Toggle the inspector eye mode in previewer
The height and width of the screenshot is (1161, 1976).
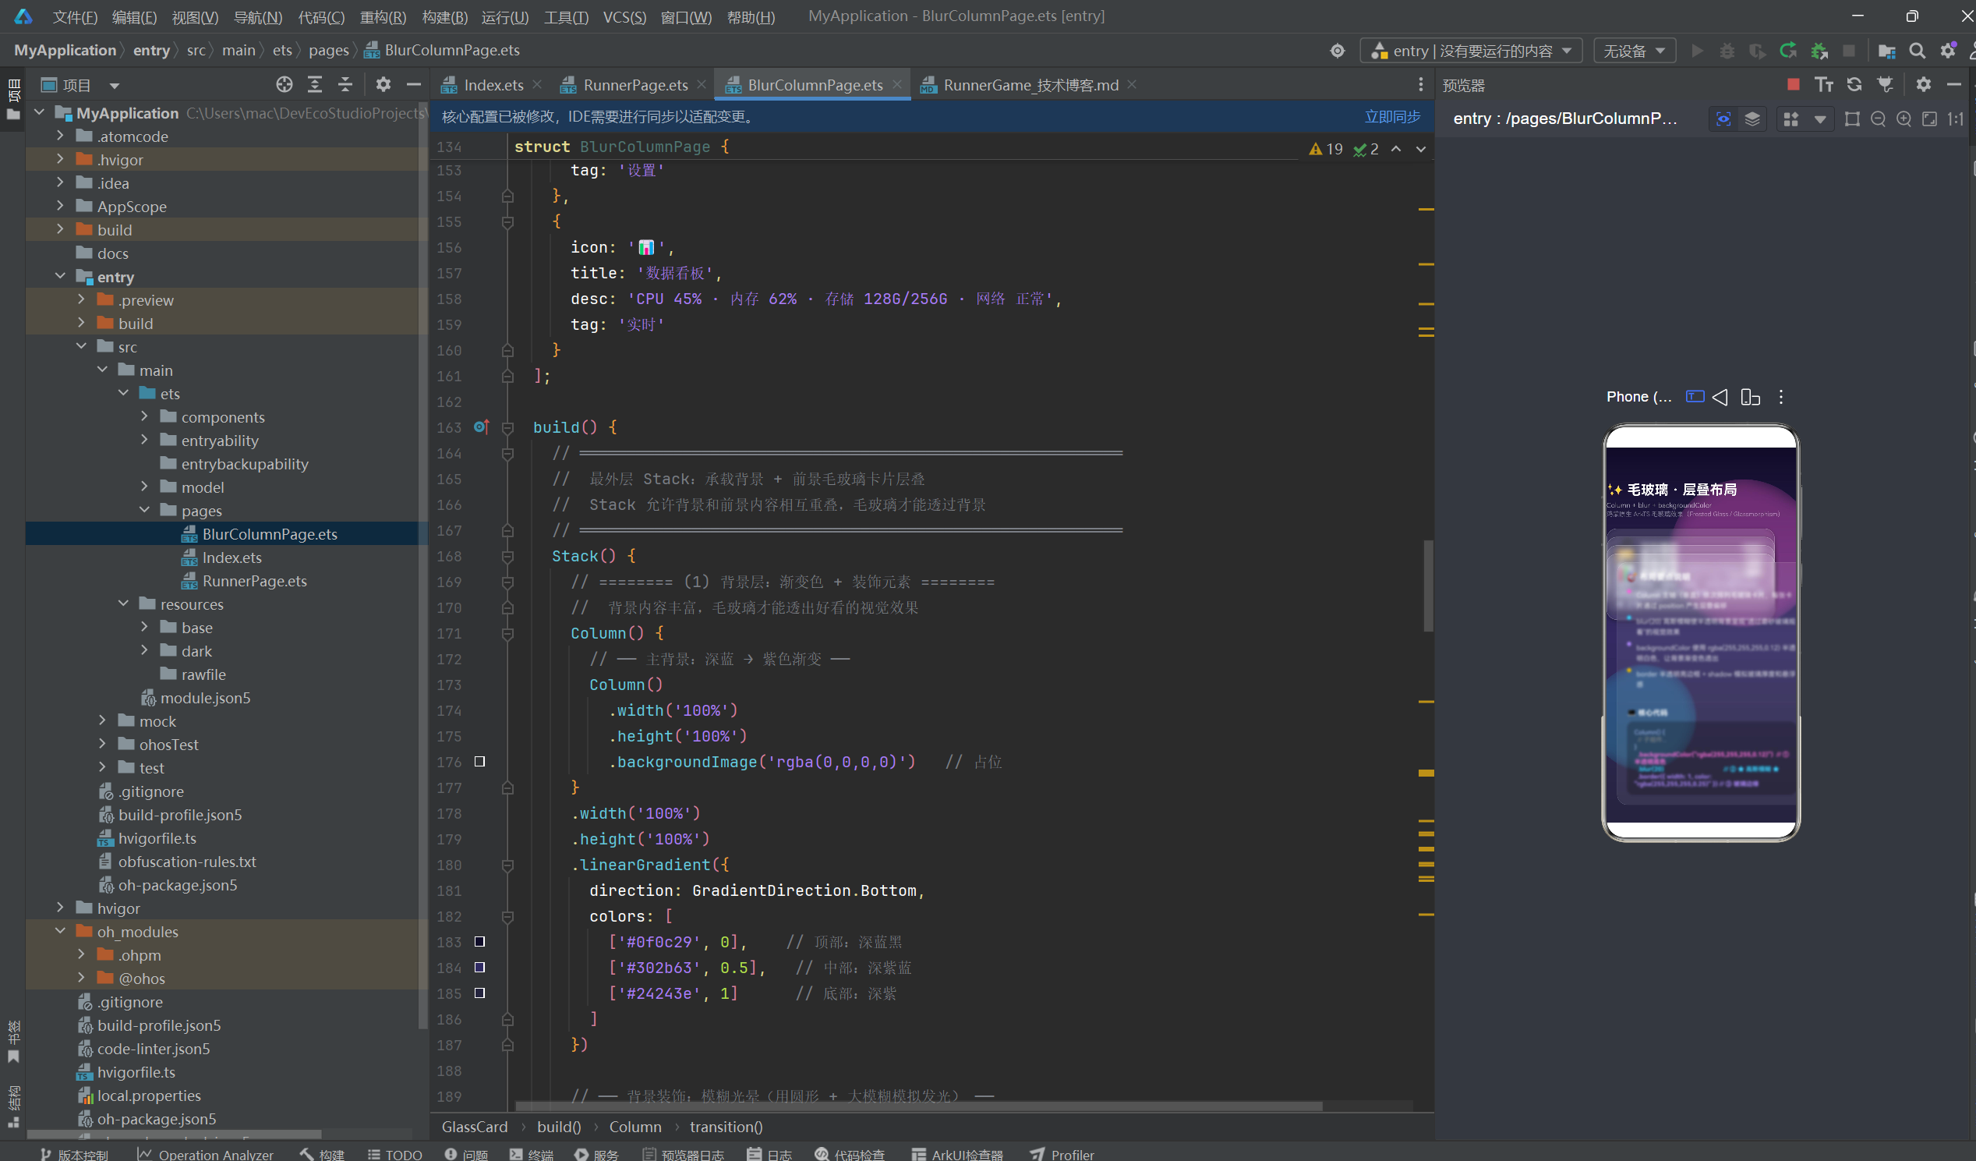1723,119
